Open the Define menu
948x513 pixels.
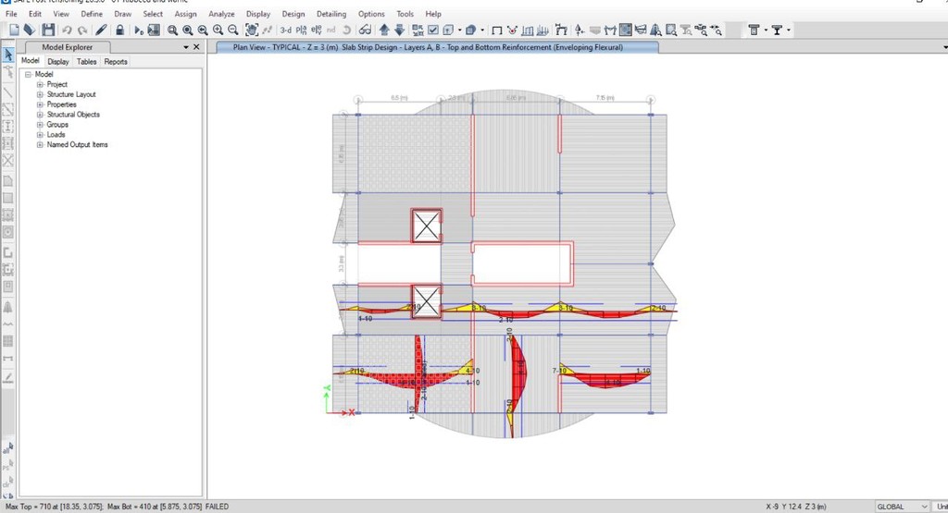tap(92, 14)
